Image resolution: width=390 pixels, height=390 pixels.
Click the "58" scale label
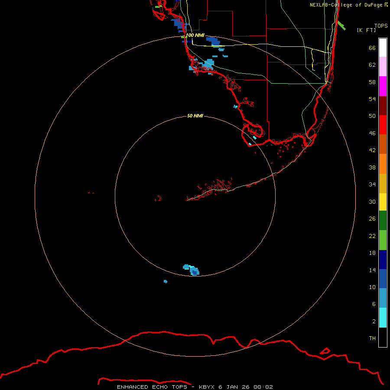pyautogui.click(x=372, y=82)
